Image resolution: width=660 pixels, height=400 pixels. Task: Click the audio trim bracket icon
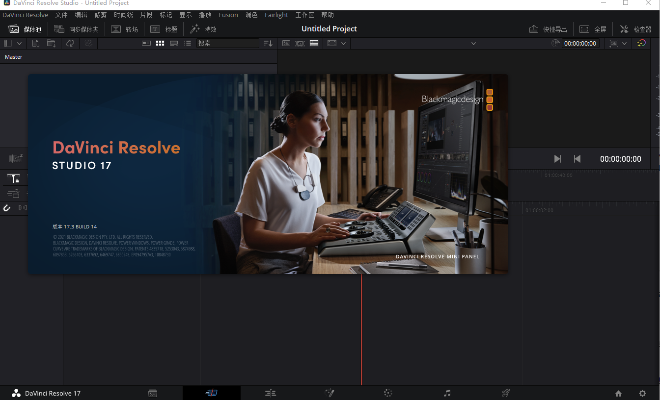pos(23,208)
